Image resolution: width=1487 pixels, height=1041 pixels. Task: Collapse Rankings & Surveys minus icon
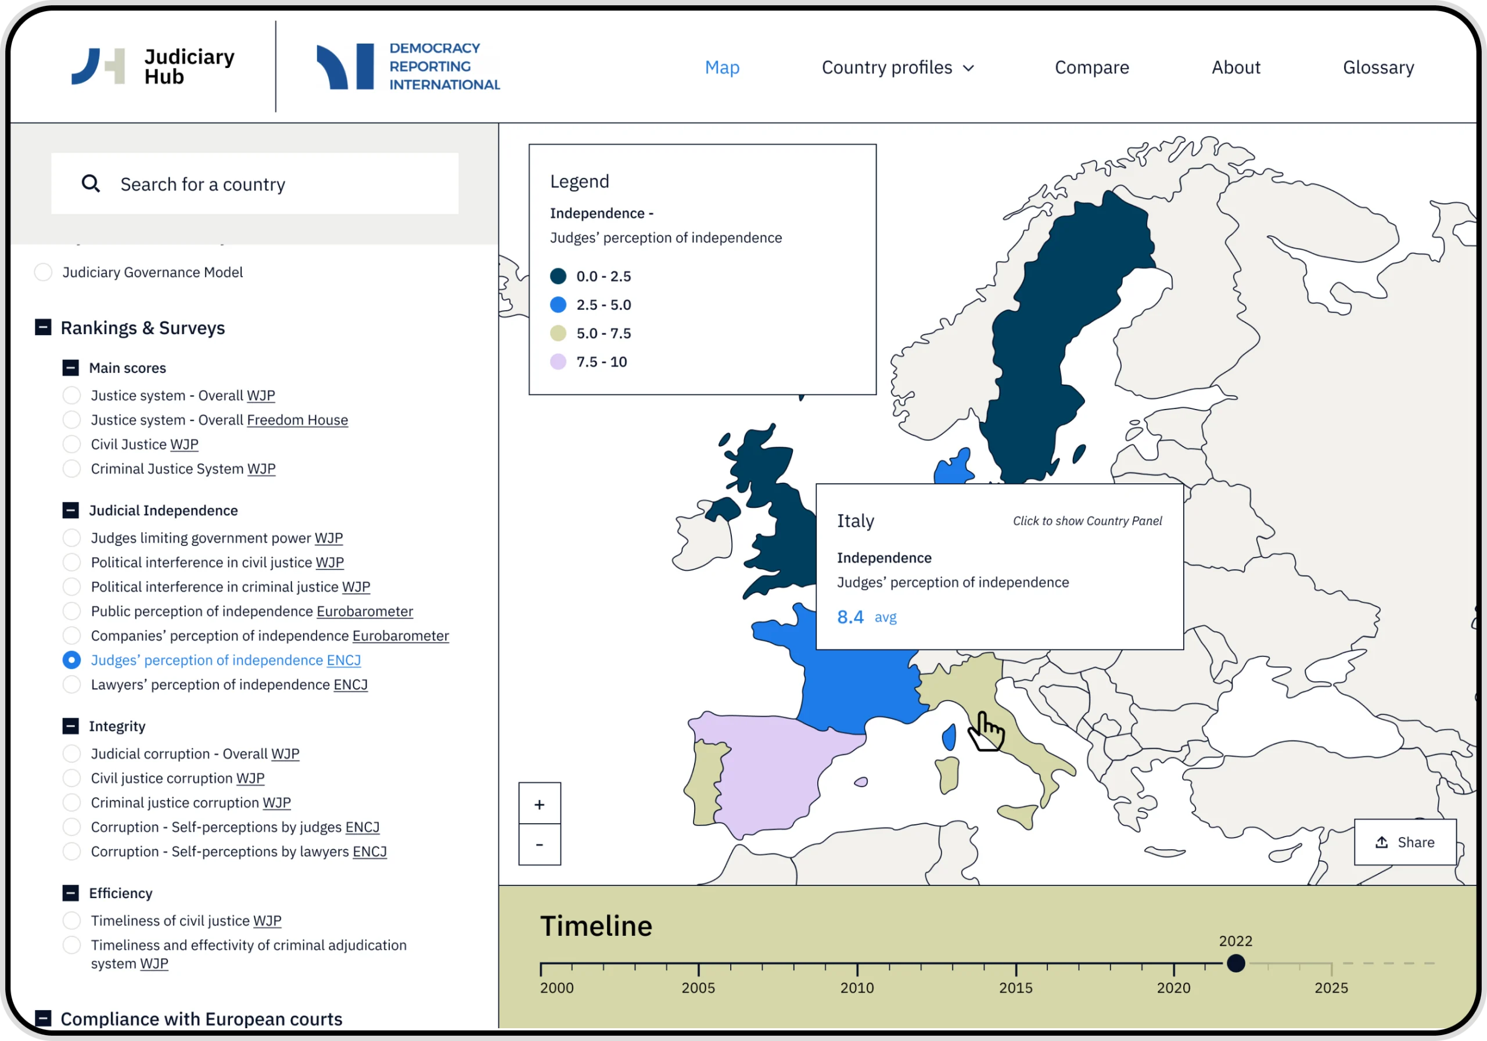coord(43,328)
